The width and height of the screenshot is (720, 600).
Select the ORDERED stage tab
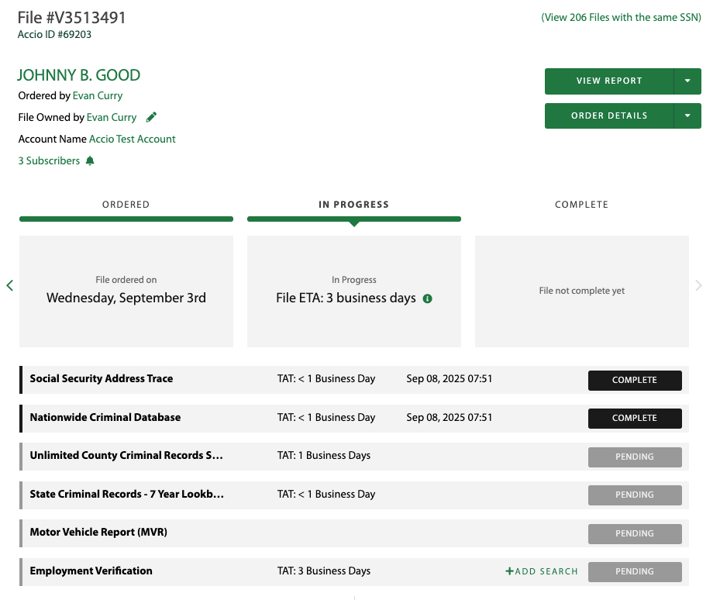[x=126, y=205]
